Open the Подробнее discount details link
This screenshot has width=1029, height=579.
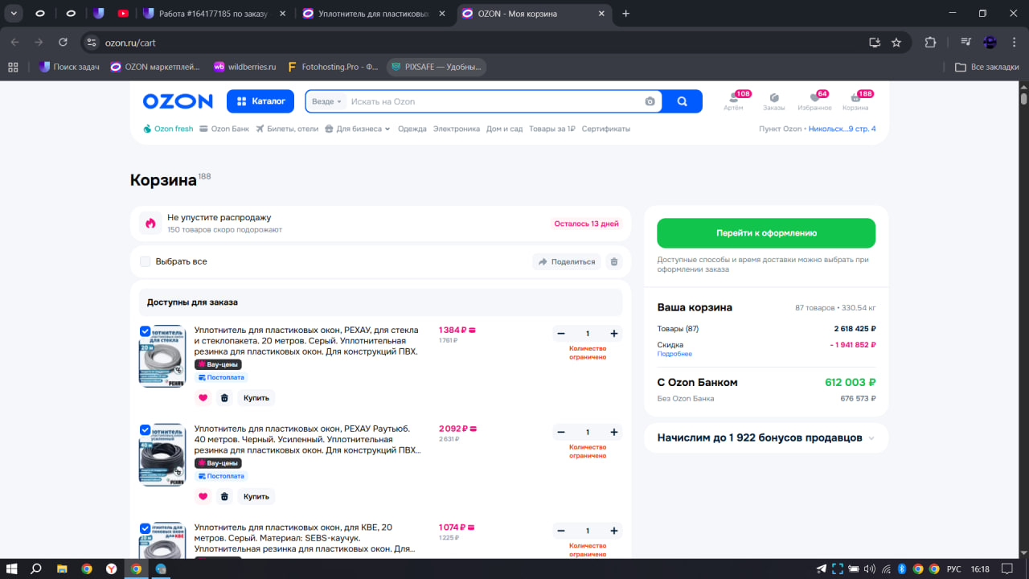click(x=674, y=354)
